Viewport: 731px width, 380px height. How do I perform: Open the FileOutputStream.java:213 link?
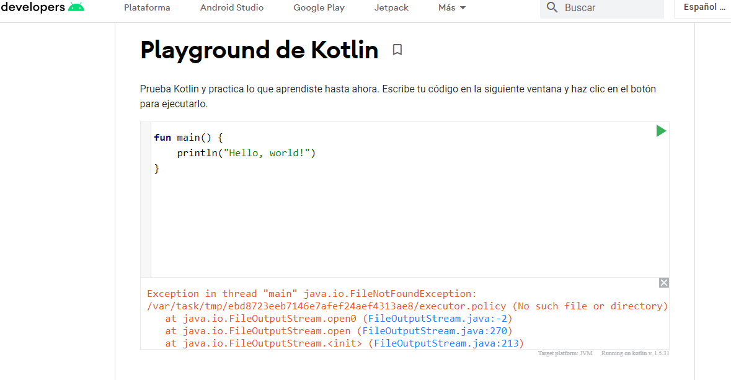tap(446, 343)
